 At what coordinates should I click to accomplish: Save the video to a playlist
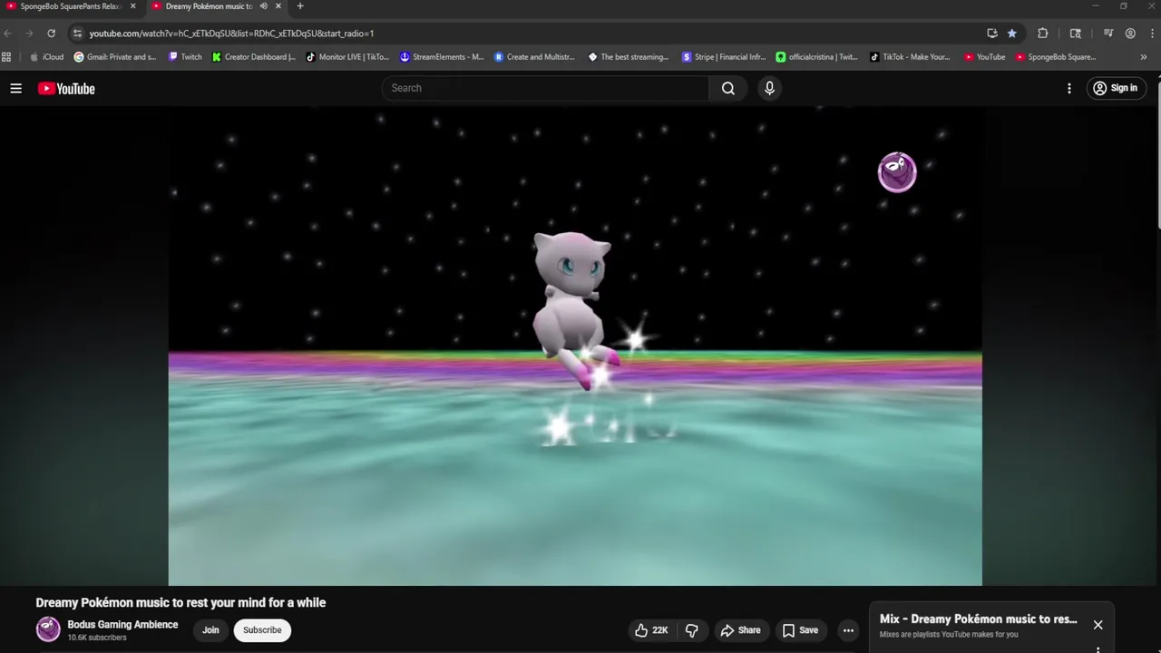(x=800, y=630)
